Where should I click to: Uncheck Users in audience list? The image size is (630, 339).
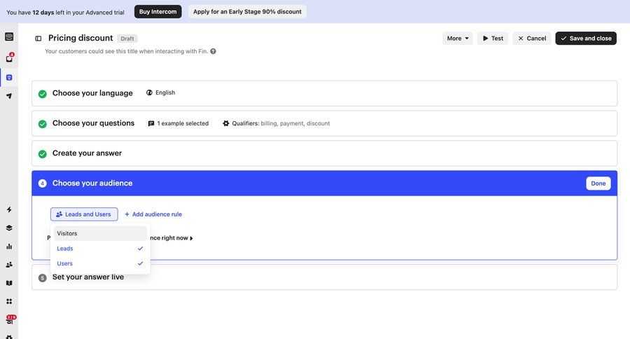click(x=100, y=263)
